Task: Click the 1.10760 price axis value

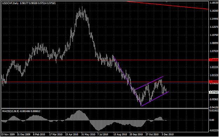Action: [x=214, y=35]
